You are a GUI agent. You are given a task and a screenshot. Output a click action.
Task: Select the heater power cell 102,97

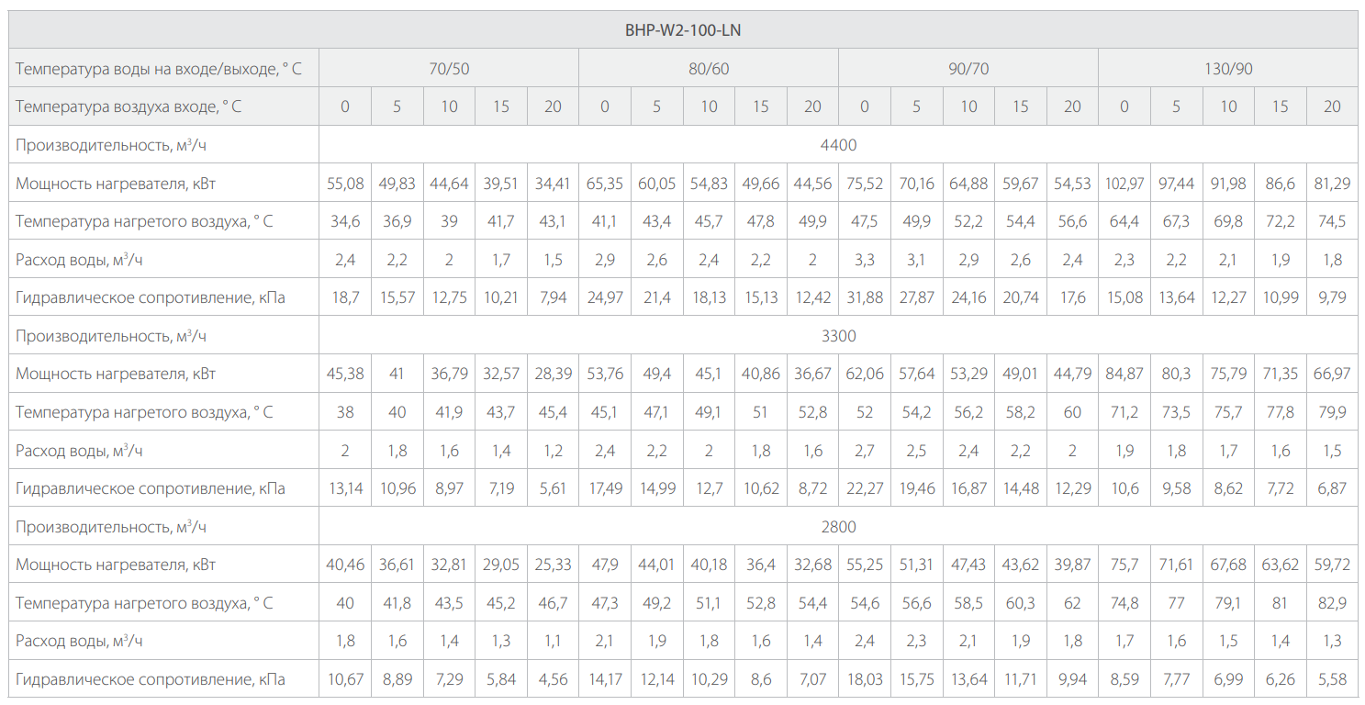1124,184
